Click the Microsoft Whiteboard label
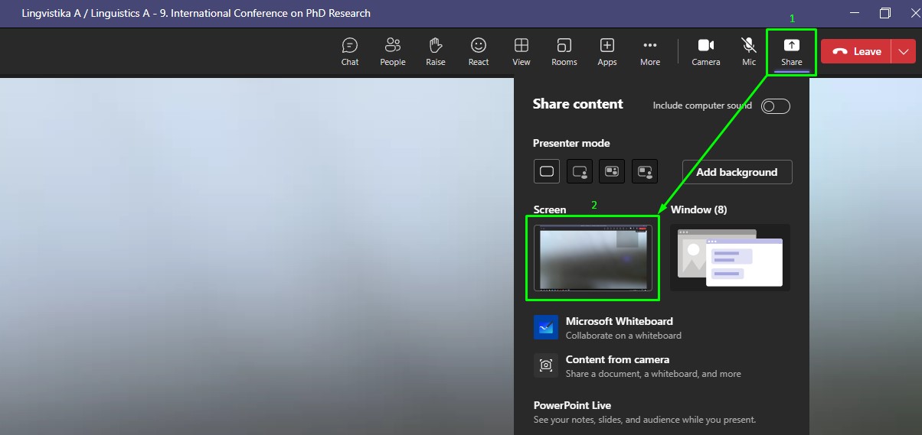Screen dimensions: 922x435 [619, 321]
